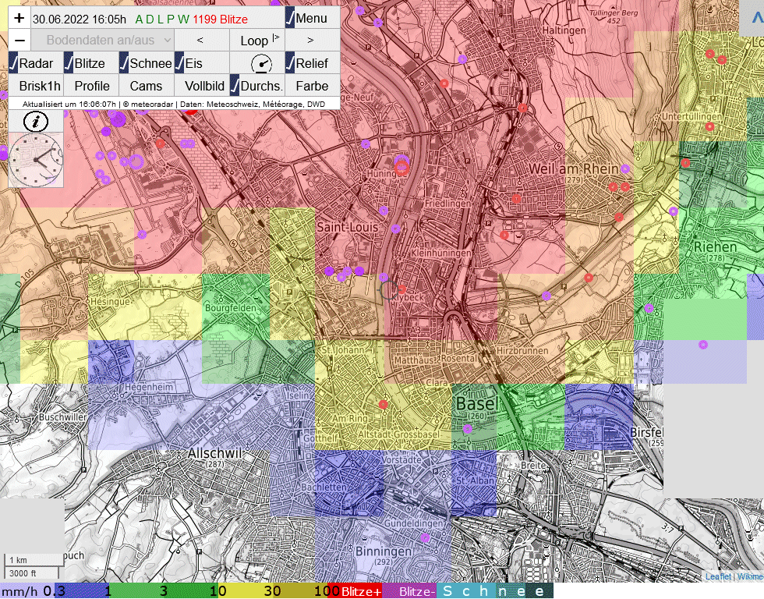This screenshot has height=599, width=764.
Task: Collapse the Menu panel toggle
Action: [307, 18]
